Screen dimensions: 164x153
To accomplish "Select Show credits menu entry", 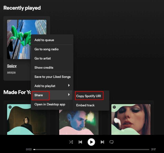I will pyautogui.click(x=52, y=68).
